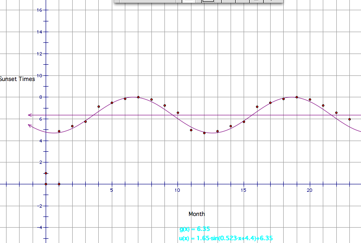This screenshot has height=243, width=361.
Task: Choose the data point at month 14
Action: point(231,126)
